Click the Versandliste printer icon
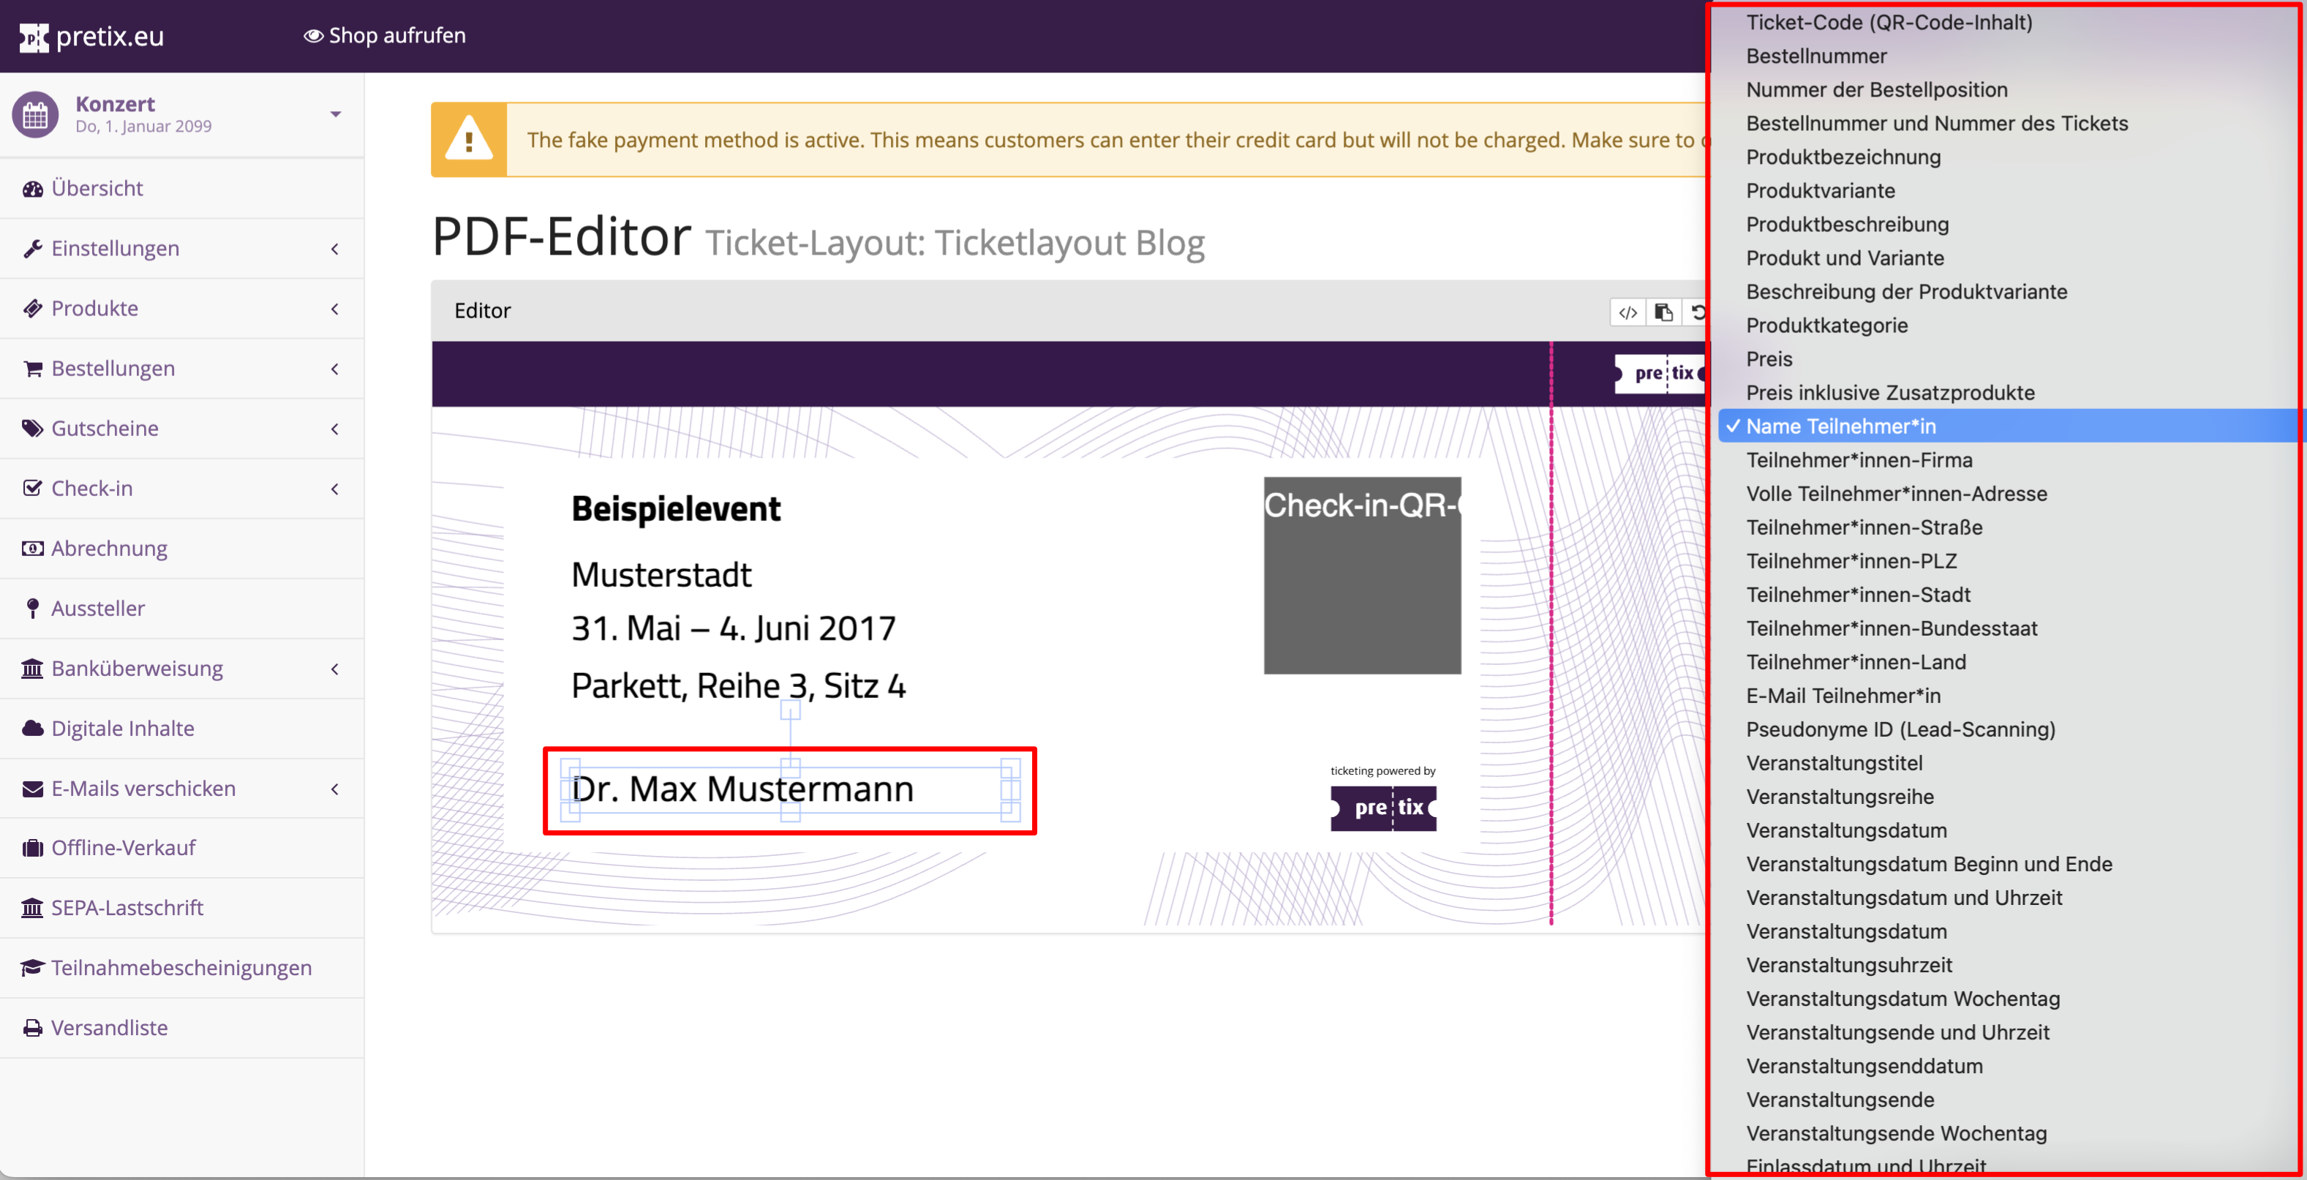The image size is (2307, 1180). tap(33, 1028)
